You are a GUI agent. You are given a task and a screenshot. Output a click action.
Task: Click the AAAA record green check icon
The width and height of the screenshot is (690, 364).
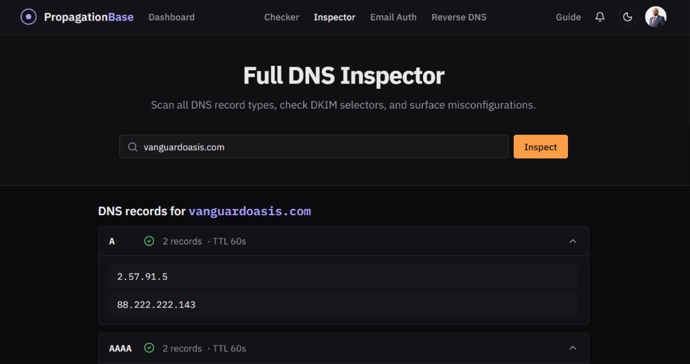point(149,348)
